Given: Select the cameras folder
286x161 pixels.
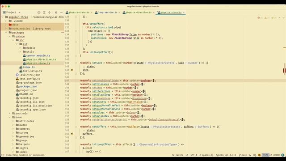Looking at the screenshot, I should [25, 129].
